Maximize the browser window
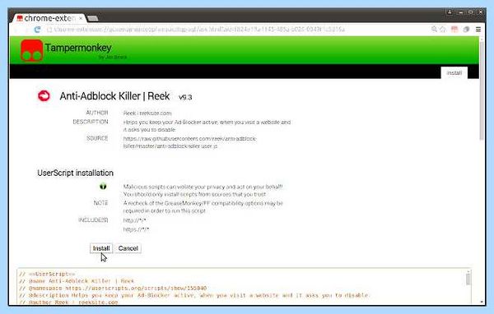This screenshot has width=494, height=314. tap(471, 12)
